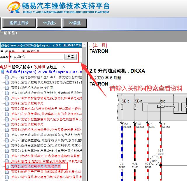Viewport: 187px width, 181px height.
Task: Click the 菜单折叠 collapse-all icon
Action: [x=23, y=51]
